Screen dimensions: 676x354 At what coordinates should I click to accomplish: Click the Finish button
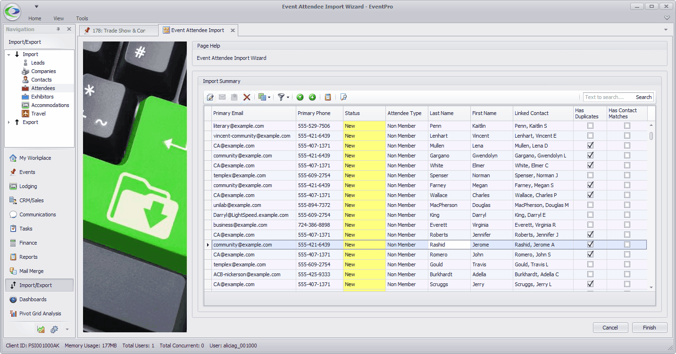[x=649, y=328]
